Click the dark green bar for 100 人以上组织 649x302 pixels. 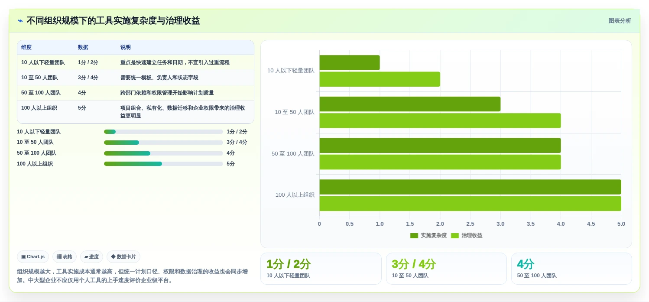[471, 187]
